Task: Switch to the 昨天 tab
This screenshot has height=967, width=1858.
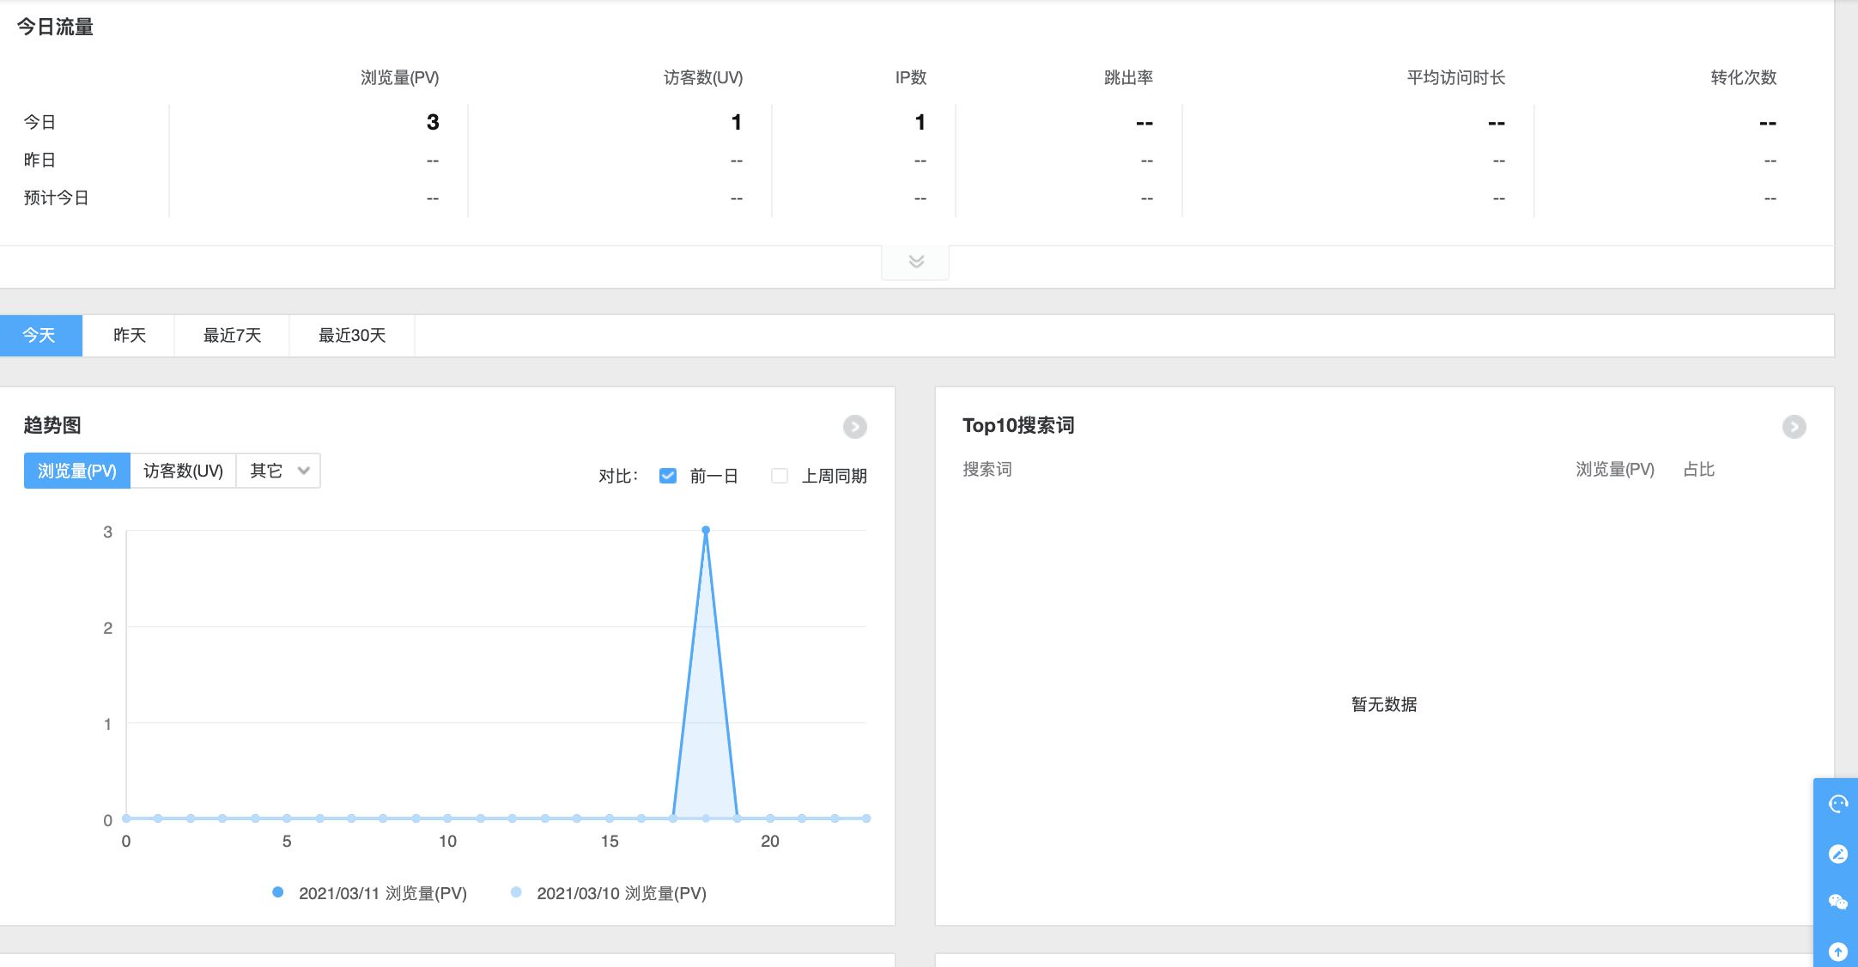Action: coord(129,335)
